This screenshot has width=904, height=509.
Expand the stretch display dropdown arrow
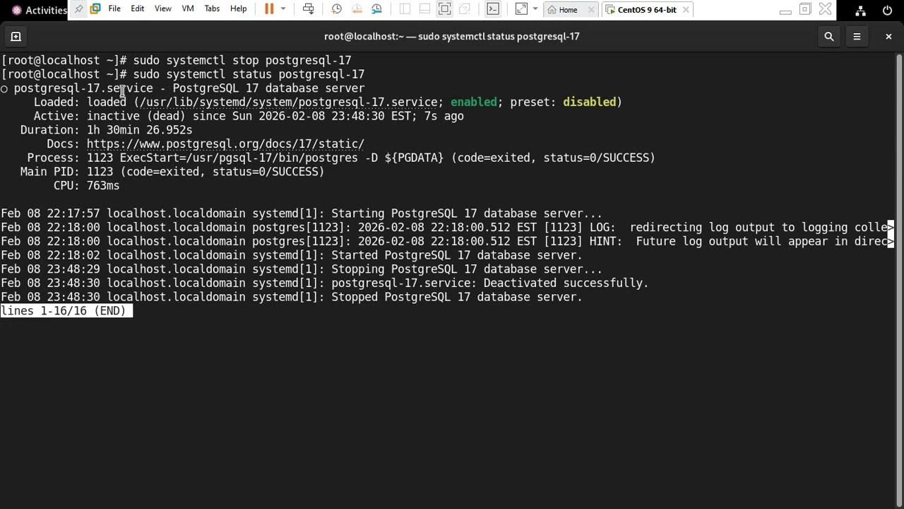(535, 9)
